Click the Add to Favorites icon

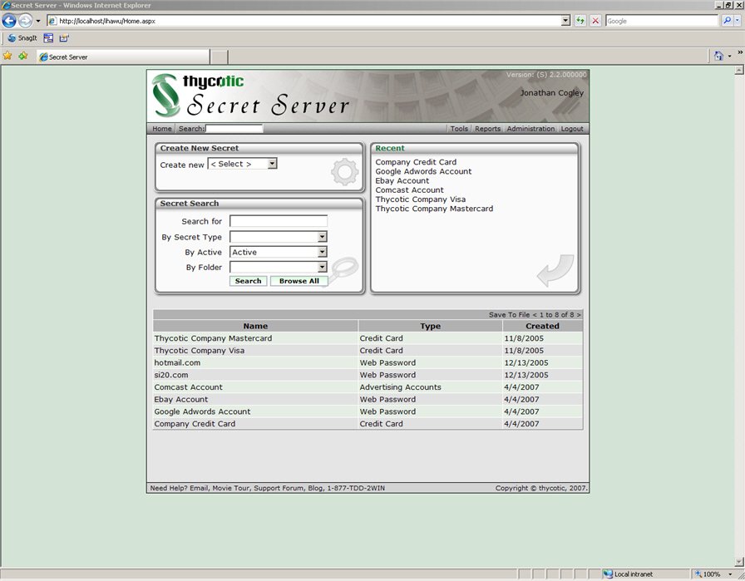[22, 56]
